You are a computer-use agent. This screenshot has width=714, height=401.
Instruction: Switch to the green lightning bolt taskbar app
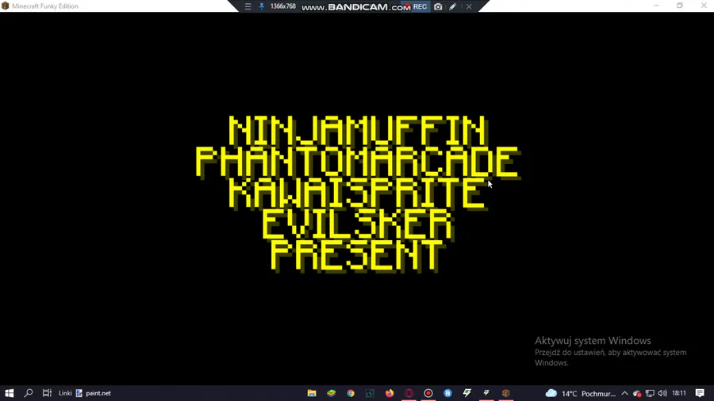(x=486, y=393)
